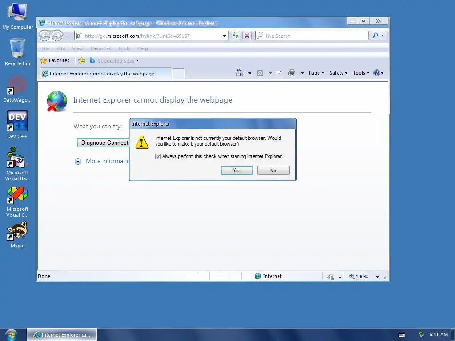Open the Favorites star button
The image size is (455, 341).
(x=55, y=60)
